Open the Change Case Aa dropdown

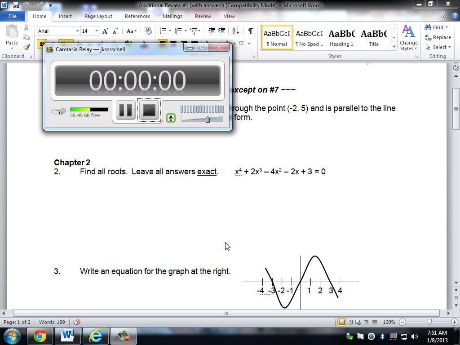132,31
